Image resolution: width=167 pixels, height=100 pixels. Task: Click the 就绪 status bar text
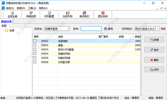(x=3, y=98)
